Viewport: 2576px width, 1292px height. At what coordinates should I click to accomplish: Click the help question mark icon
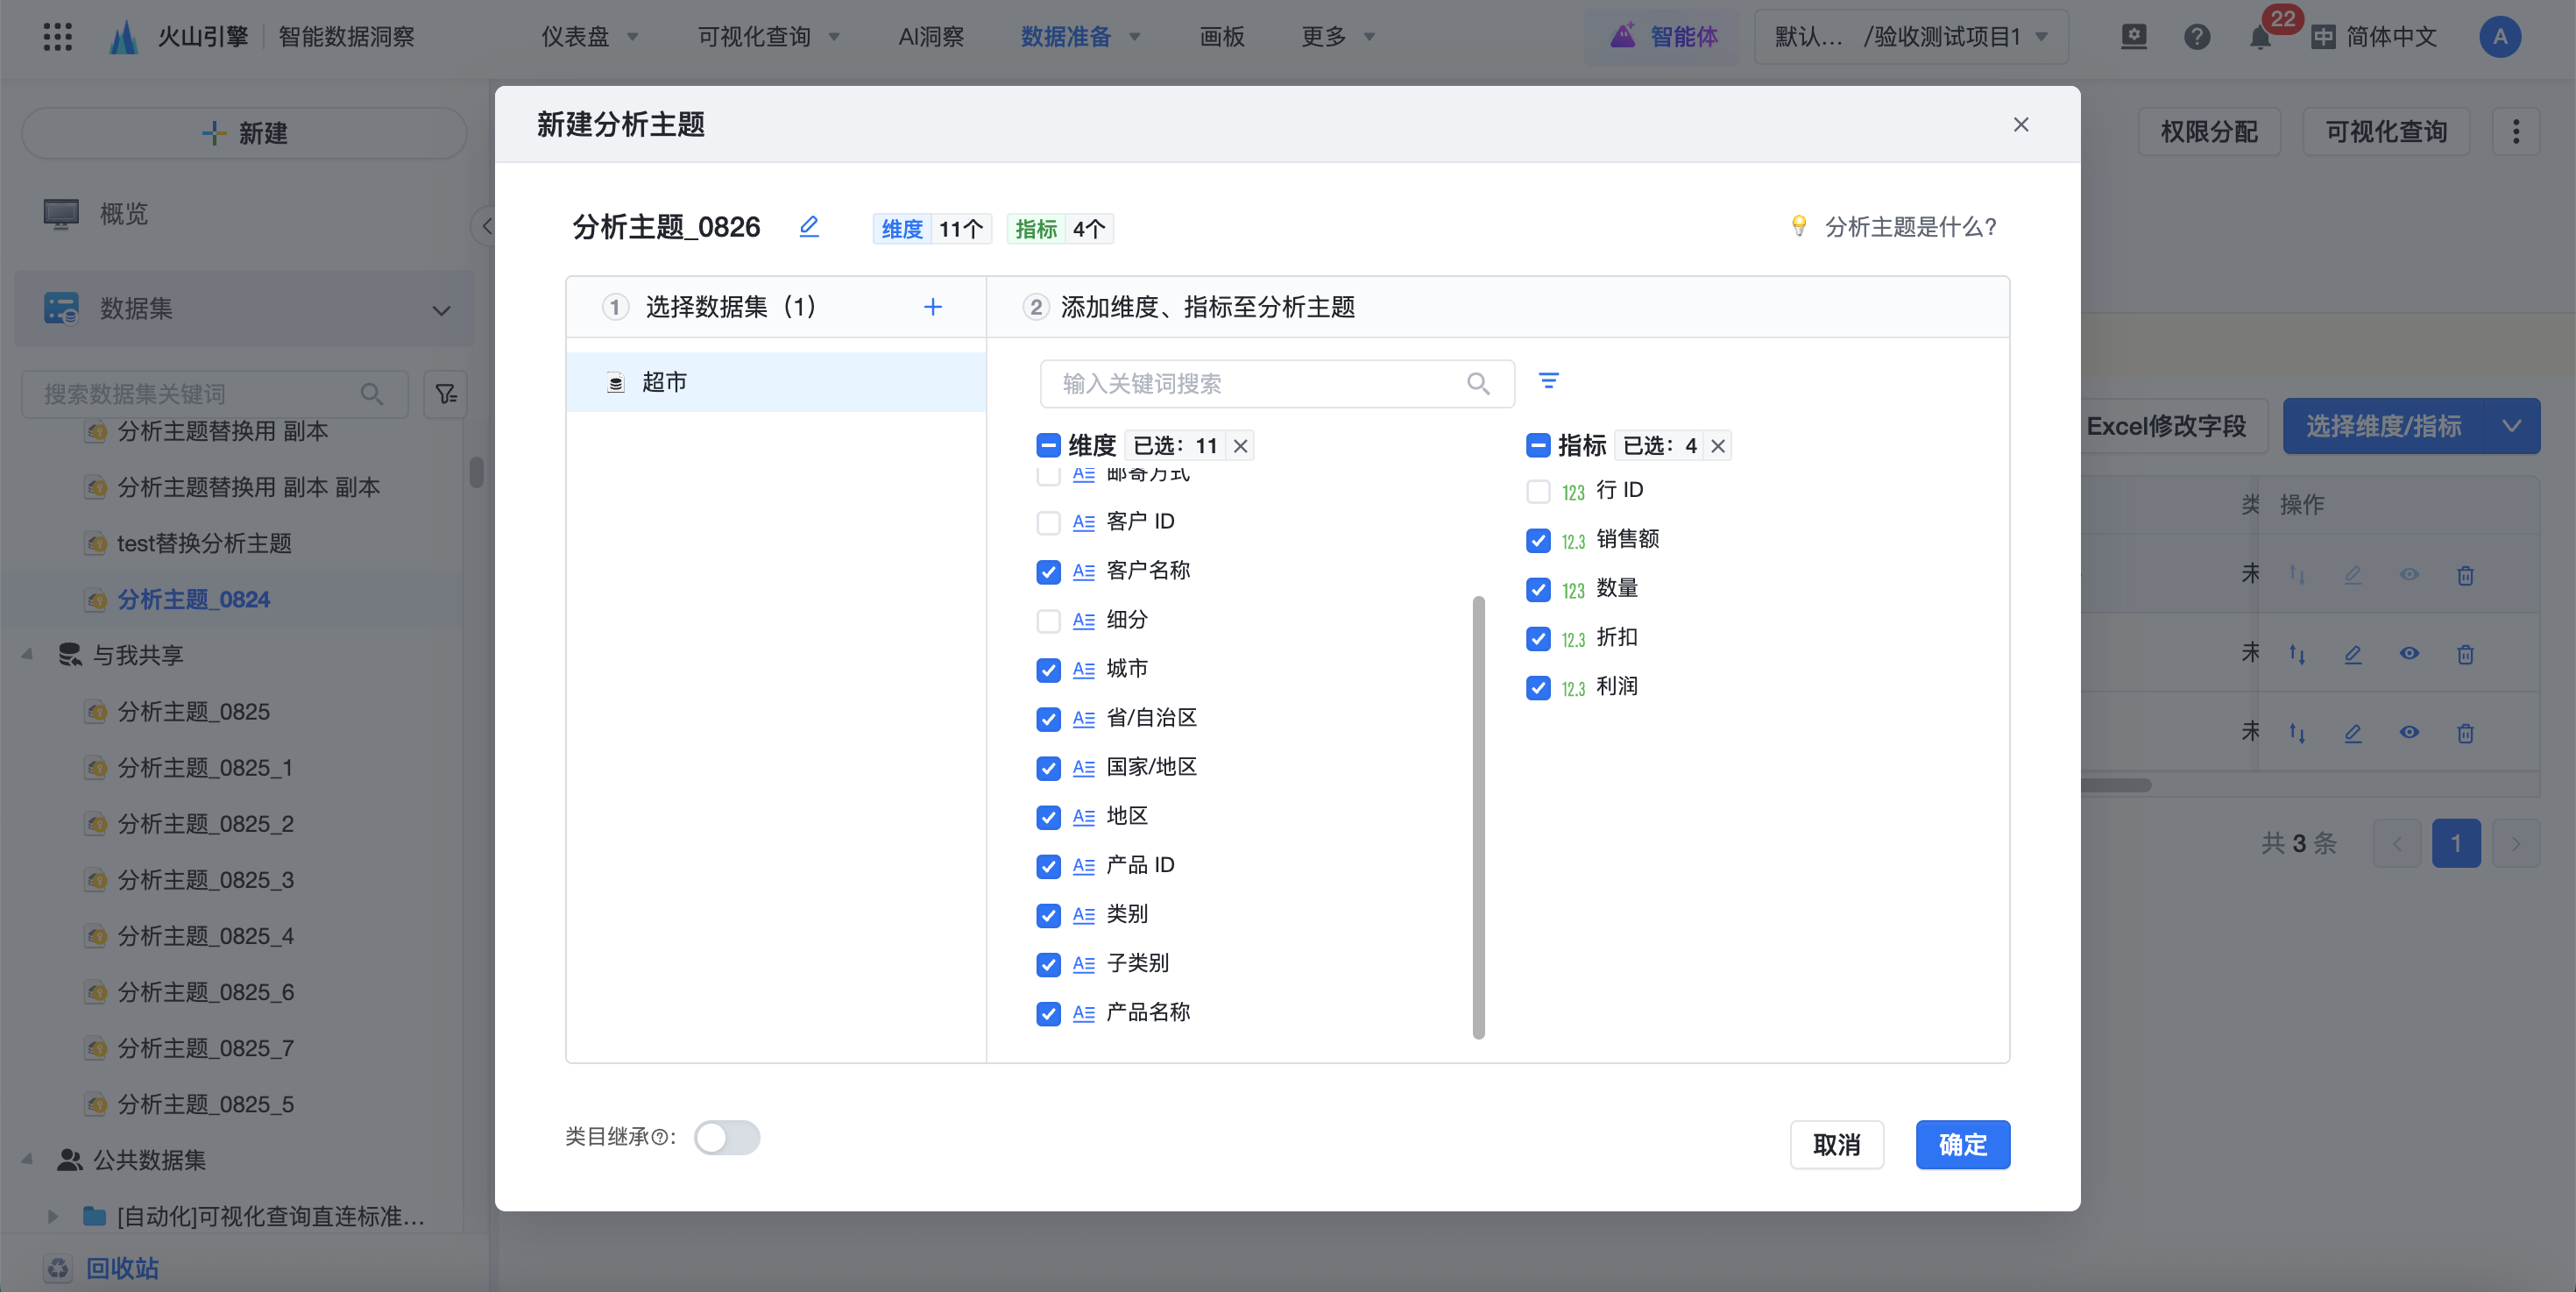[2196, 37]
